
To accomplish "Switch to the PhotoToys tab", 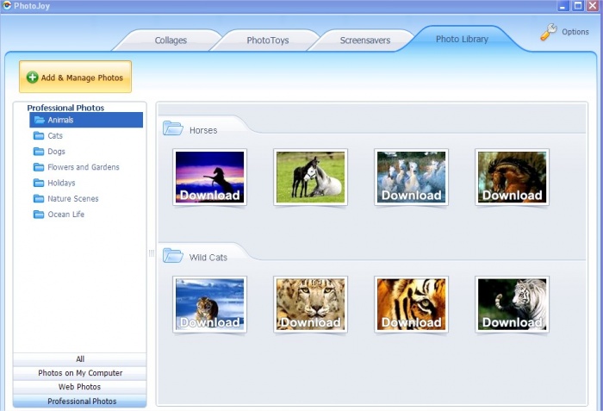I will pos(268,40).
